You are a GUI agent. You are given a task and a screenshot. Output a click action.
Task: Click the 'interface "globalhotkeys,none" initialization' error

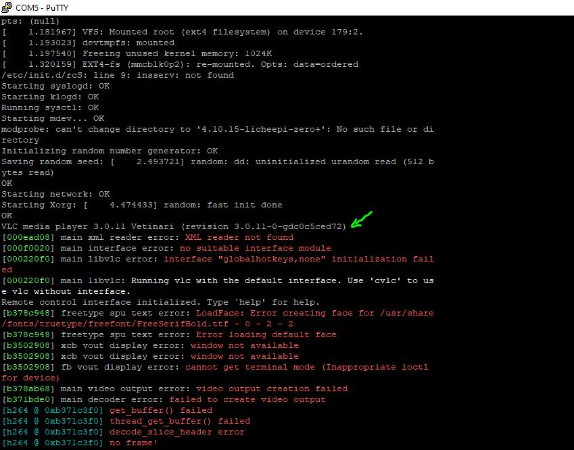click(x=299, y=259)
